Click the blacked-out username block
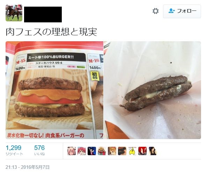This screenshot has height=173, width=207. [43, 14]
